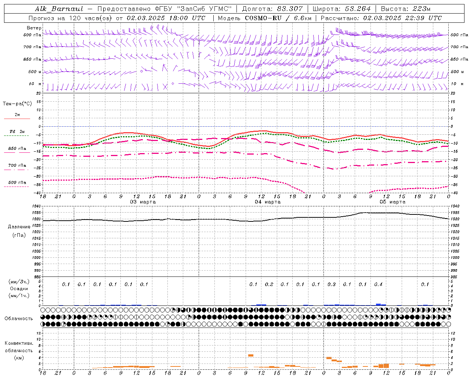Viewport: 470px width, 376px height.
Task: Click the '(км)' convective height unit label
Action: pyautogui.click(x=19, y=358)
